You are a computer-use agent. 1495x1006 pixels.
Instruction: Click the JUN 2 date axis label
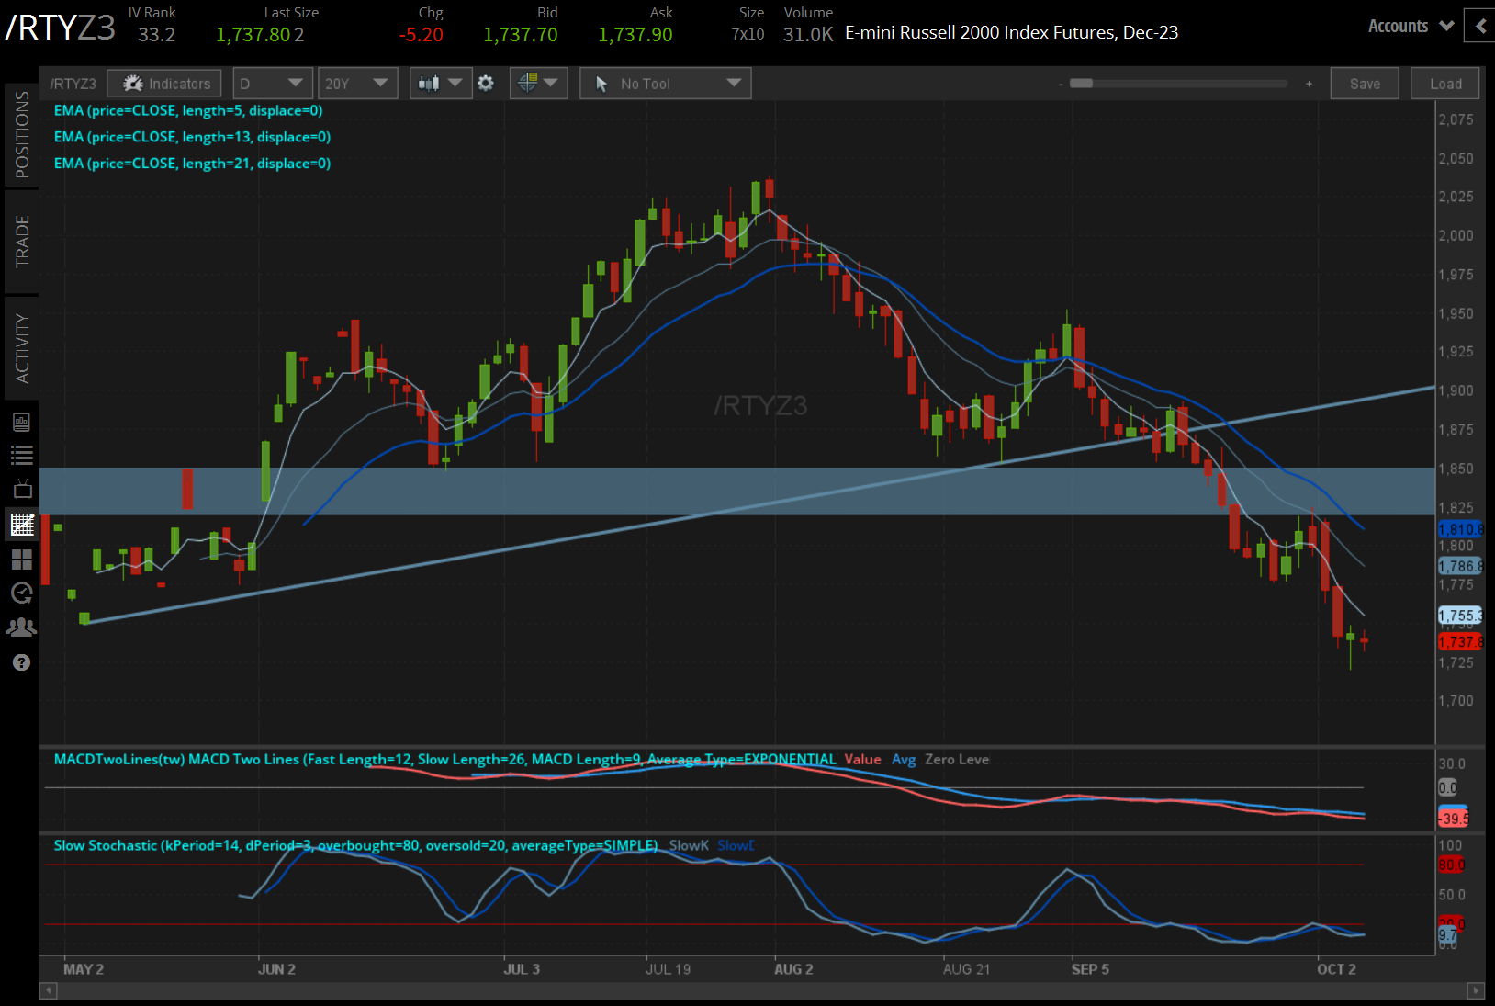coord(276,969)
